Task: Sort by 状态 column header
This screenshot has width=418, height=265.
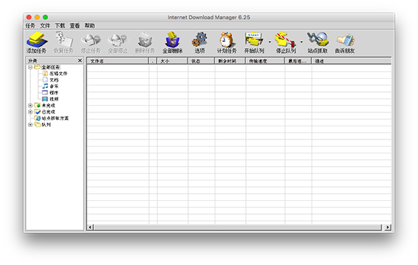Action: 201,61
